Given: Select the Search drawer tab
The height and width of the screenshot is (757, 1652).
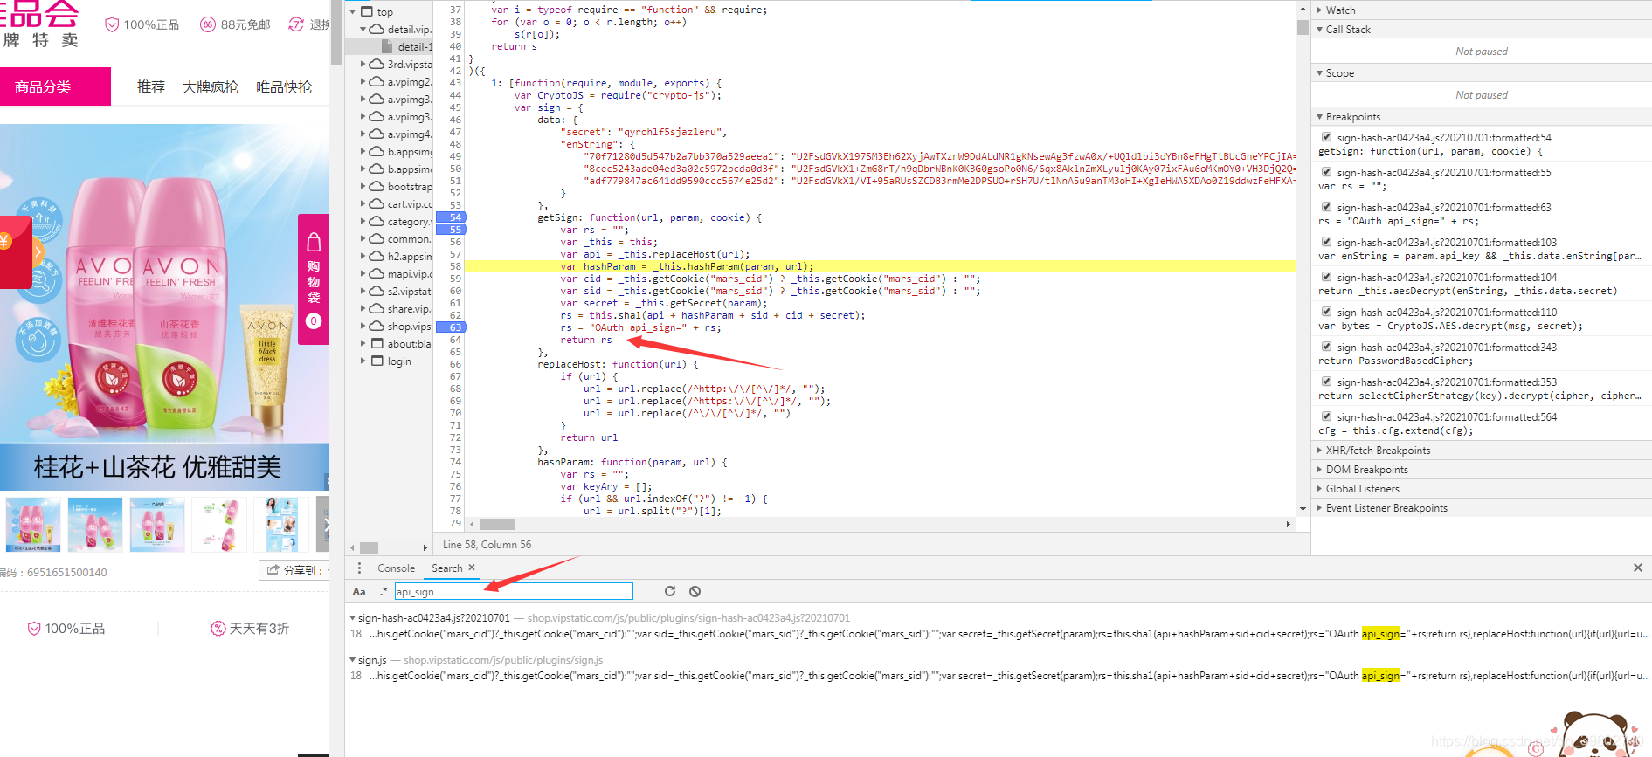Looking at the screenshot, I should click(x=447, y=568).
